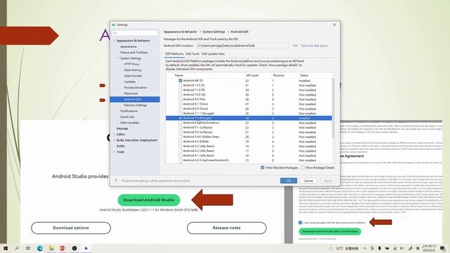Click the Edit link for SDK location
This screenshot has height=253, width=450.
295,46
